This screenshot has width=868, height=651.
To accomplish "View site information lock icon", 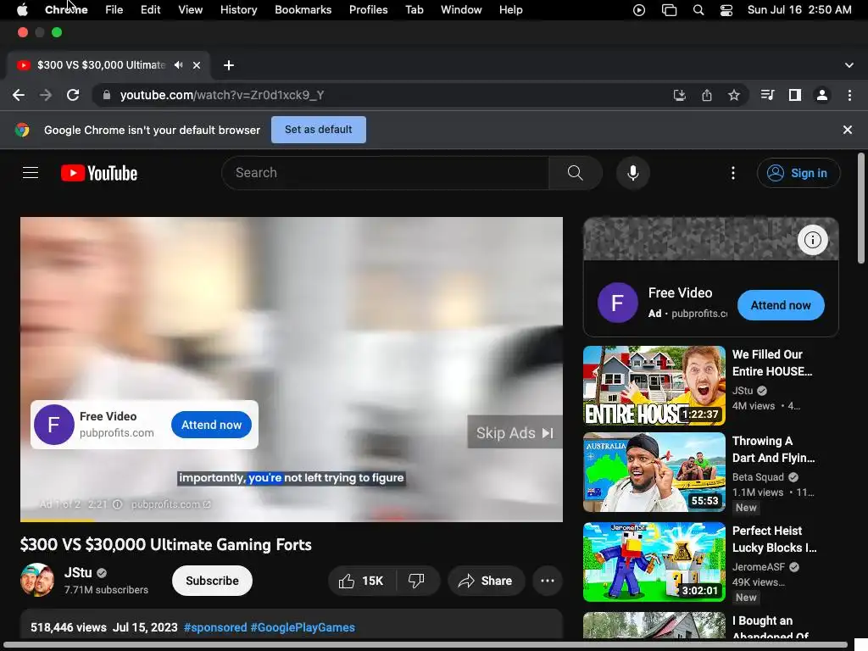I will point(106,95).
